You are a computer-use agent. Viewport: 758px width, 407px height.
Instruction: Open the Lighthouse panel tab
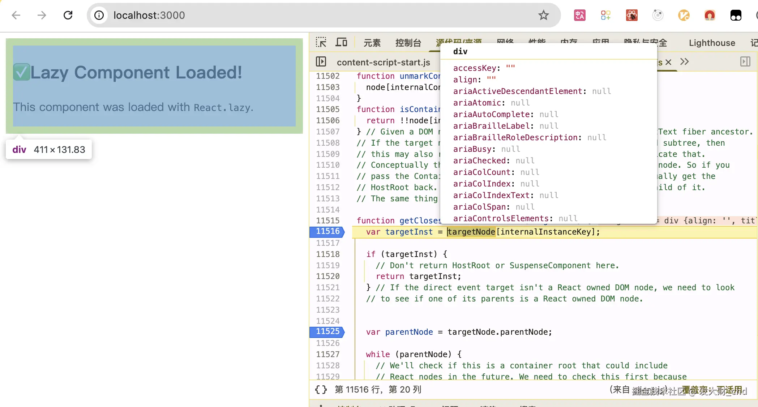coord(712,43)
